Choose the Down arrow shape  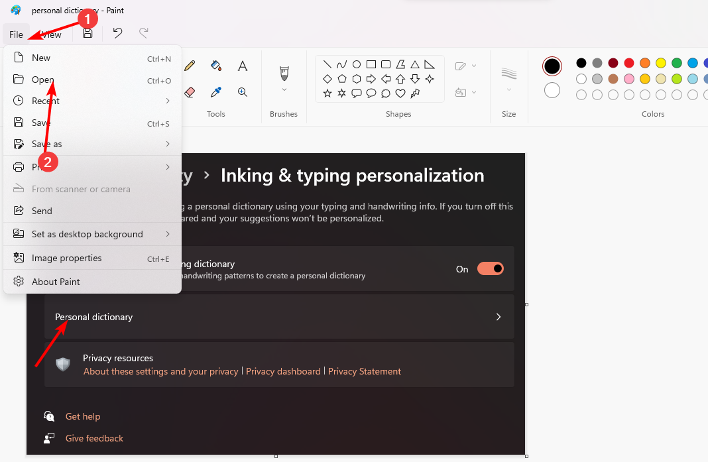[x=415, y=79]
